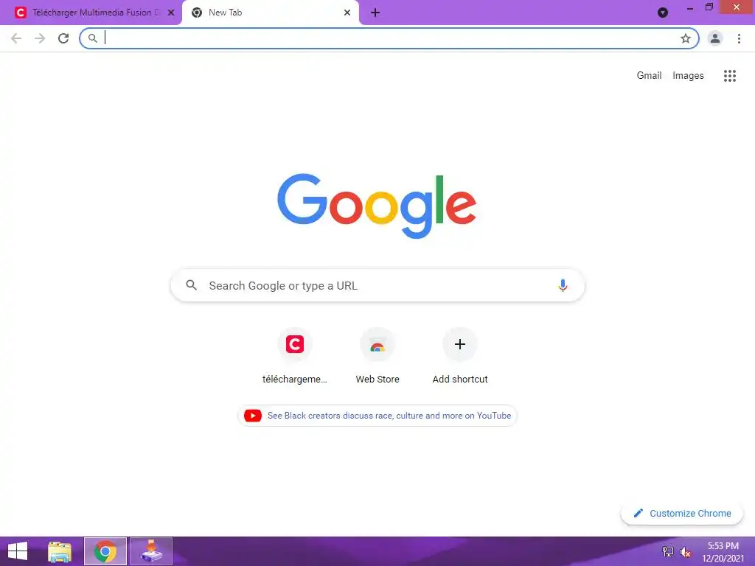Click the Customize Chrome button
Image resolution: width=755 pixels, height=566 pixels.
coord(682,514)
